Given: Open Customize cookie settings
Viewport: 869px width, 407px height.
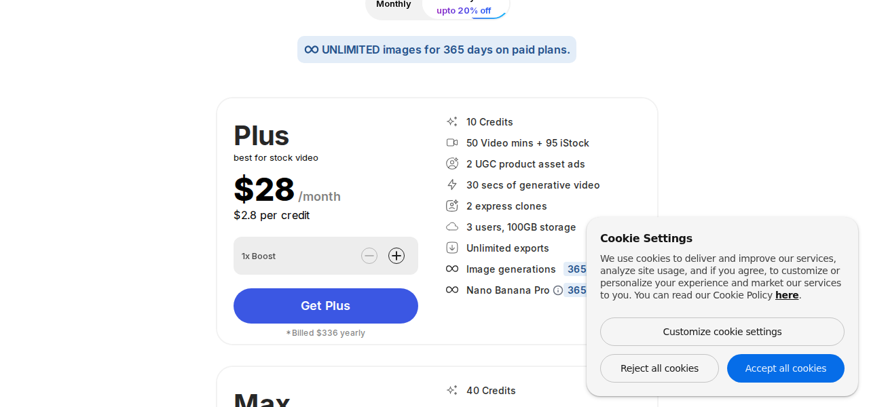Looking at the screenshot, I should pos(722,332).
